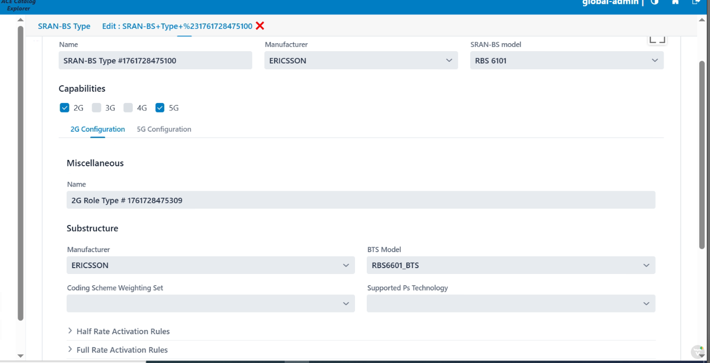Click the ACE Catalog Explorer logo
Viewport: 710px width, 363px height.
pyautogui.click(x=19, y=5)
